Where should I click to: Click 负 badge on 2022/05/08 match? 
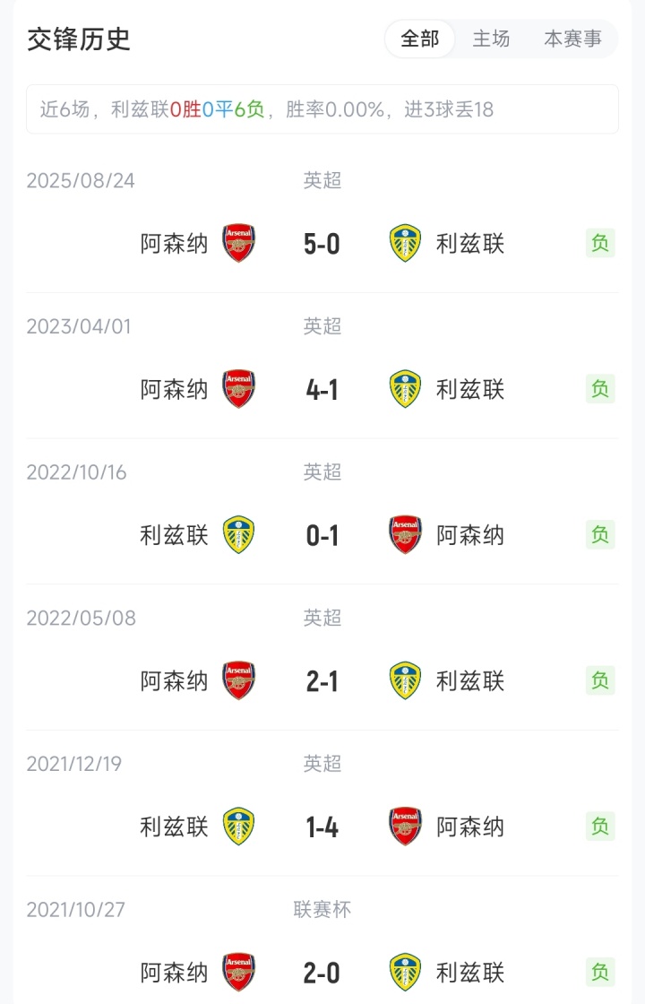tap(600, 680)
